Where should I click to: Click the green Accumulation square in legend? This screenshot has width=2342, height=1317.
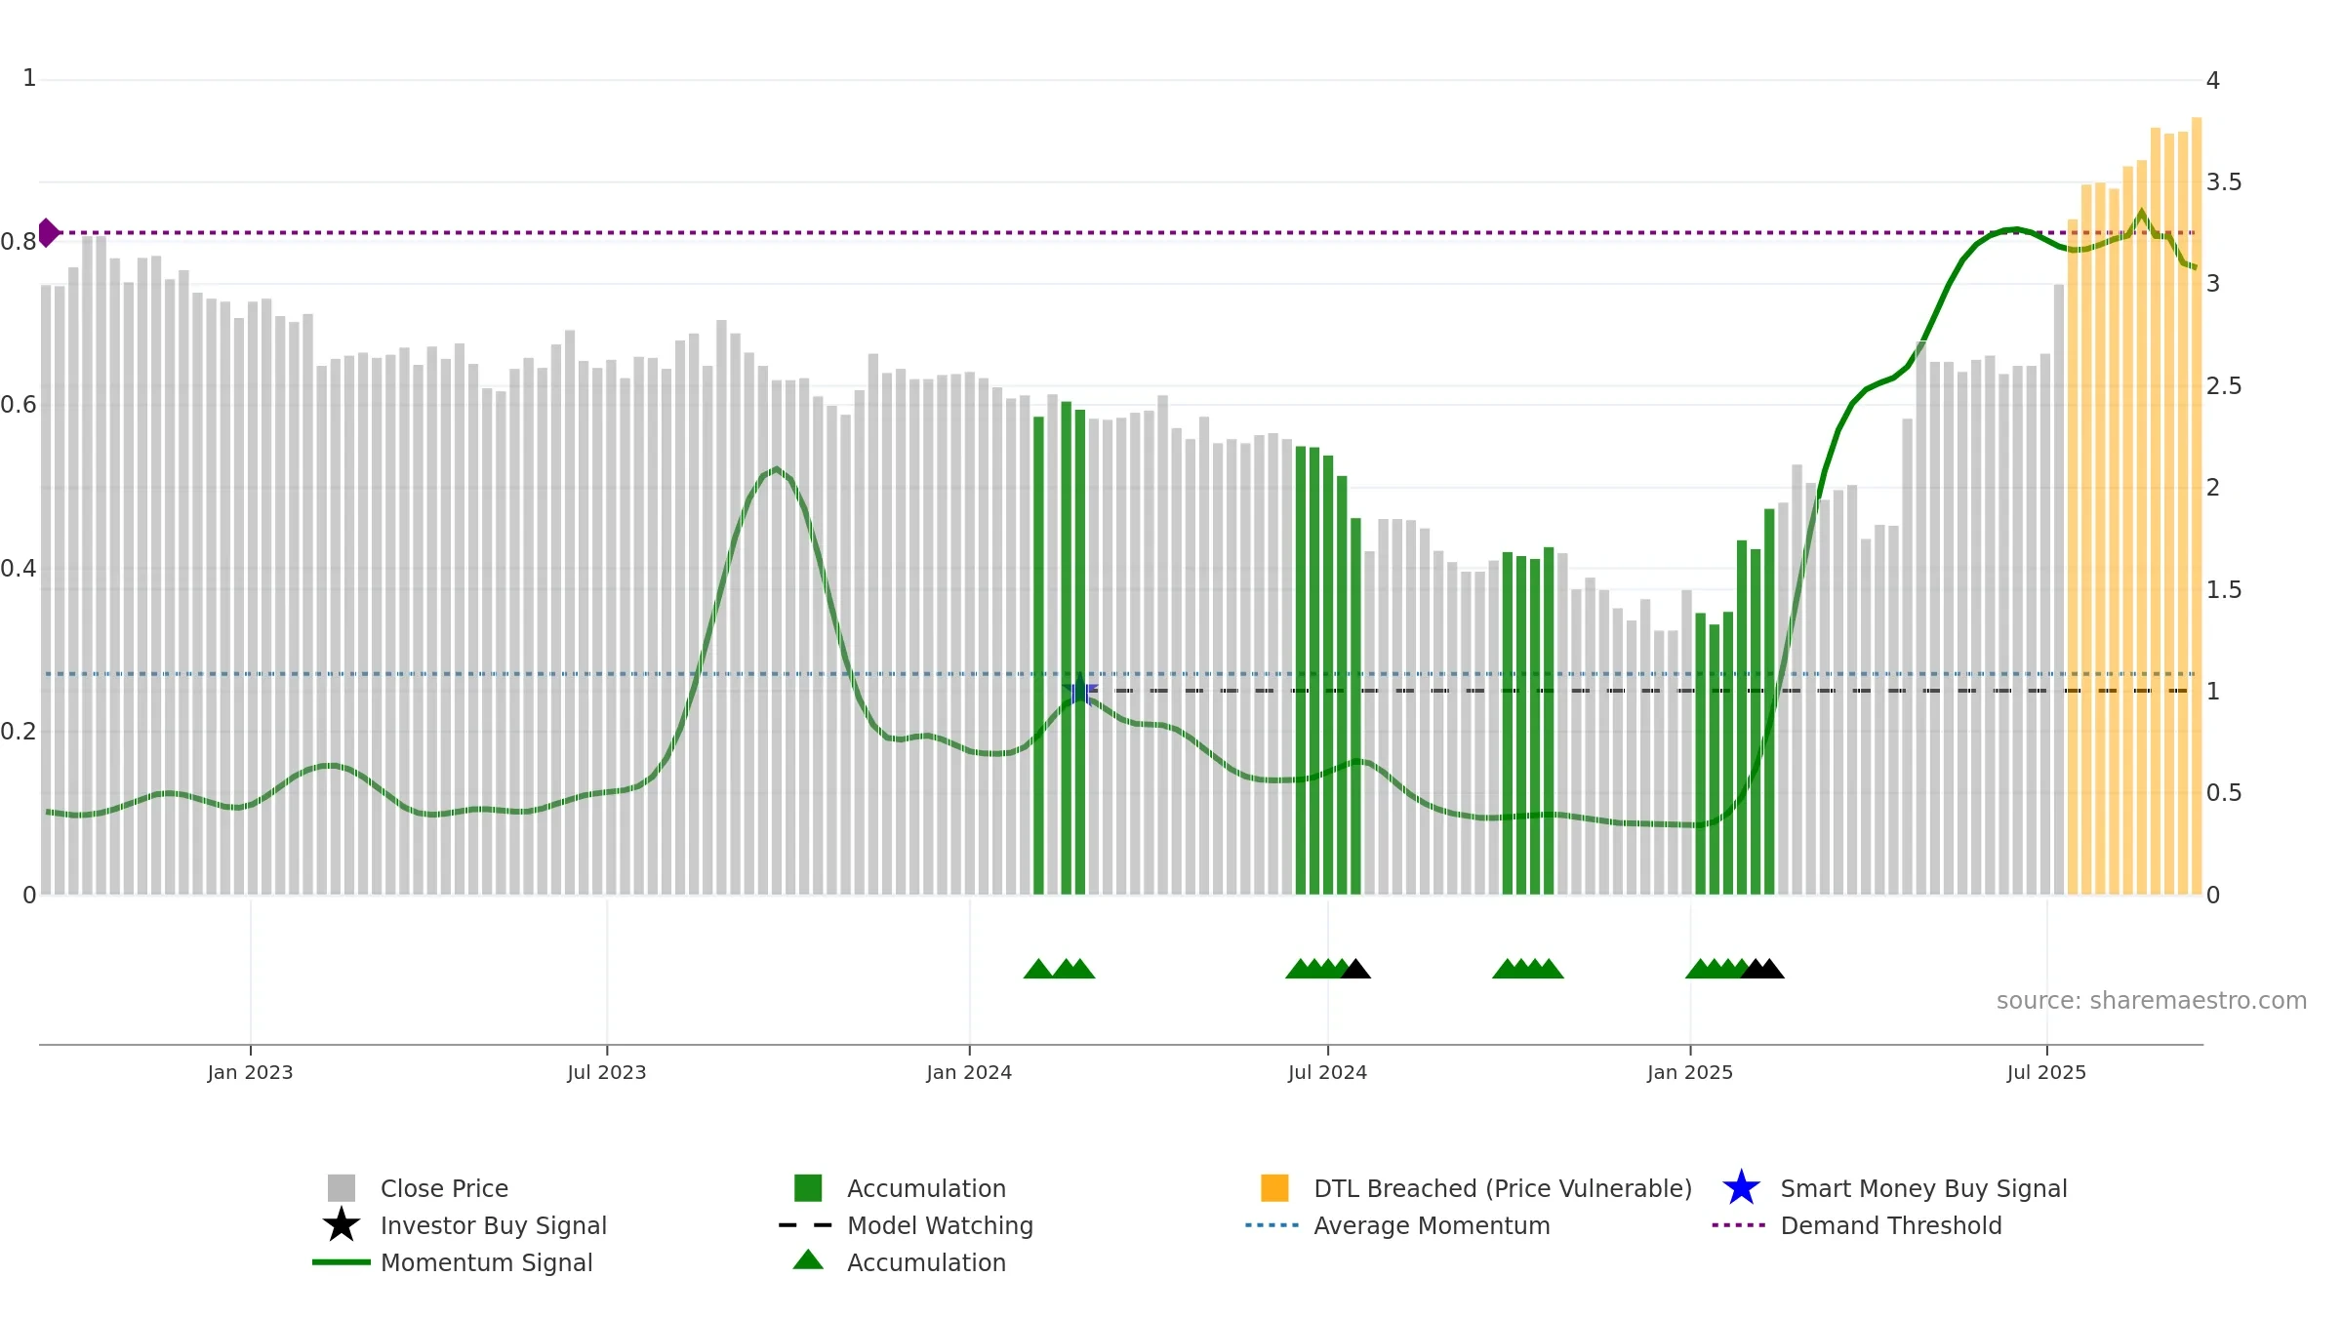(x=808, y=1188)
